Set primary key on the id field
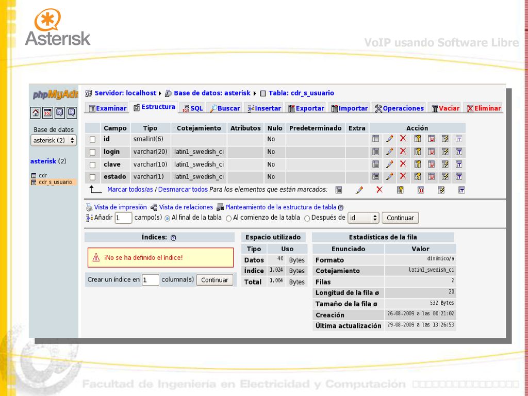Image resolution: width=528 pixels, height=396 pixels. click(x=418, y=139)
